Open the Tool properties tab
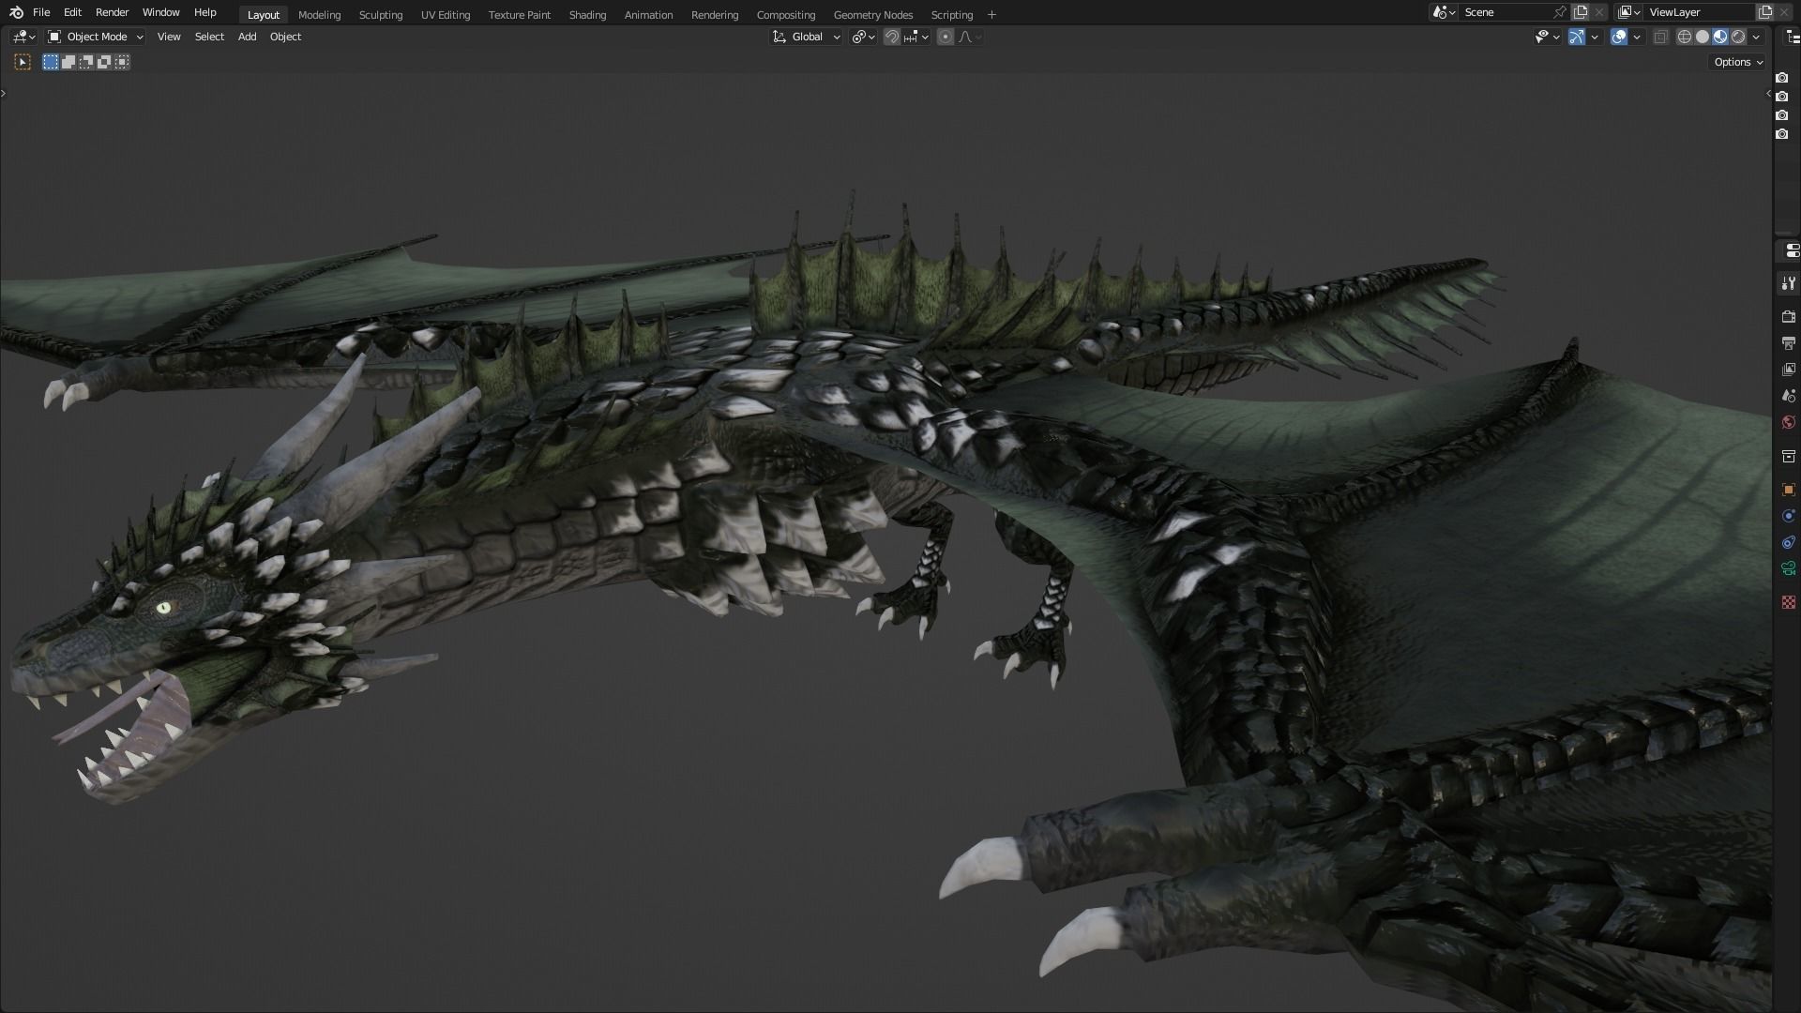The image size is (1801, 1013). 1788,282
